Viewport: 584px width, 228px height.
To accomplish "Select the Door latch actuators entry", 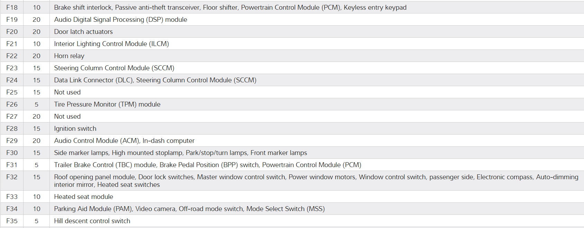I will 83,32.
